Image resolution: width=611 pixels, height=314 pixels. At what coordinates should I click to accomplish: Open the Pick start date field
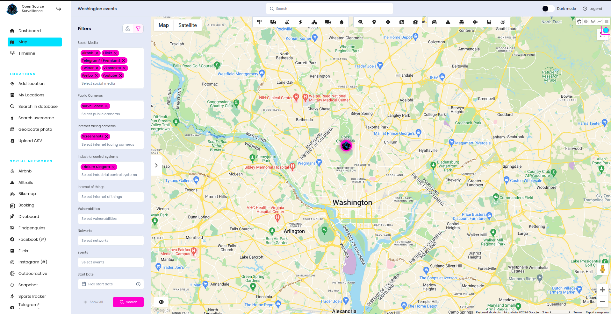coord(111,284)
